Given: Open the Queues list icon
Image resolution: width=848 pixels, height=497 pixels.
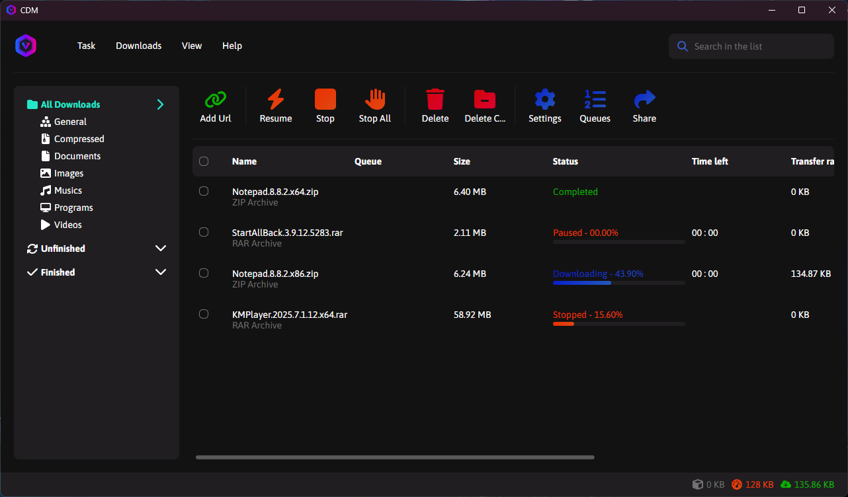Looking at the screenshot, I should tap(595, 100).
